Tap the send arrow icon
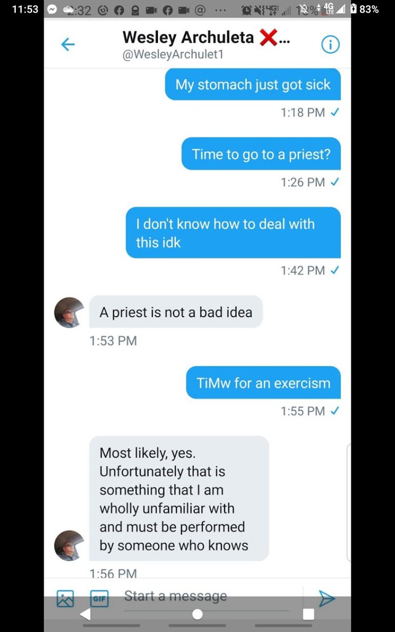This screenshot has height=632, width=395. click(x=327, y=598)
